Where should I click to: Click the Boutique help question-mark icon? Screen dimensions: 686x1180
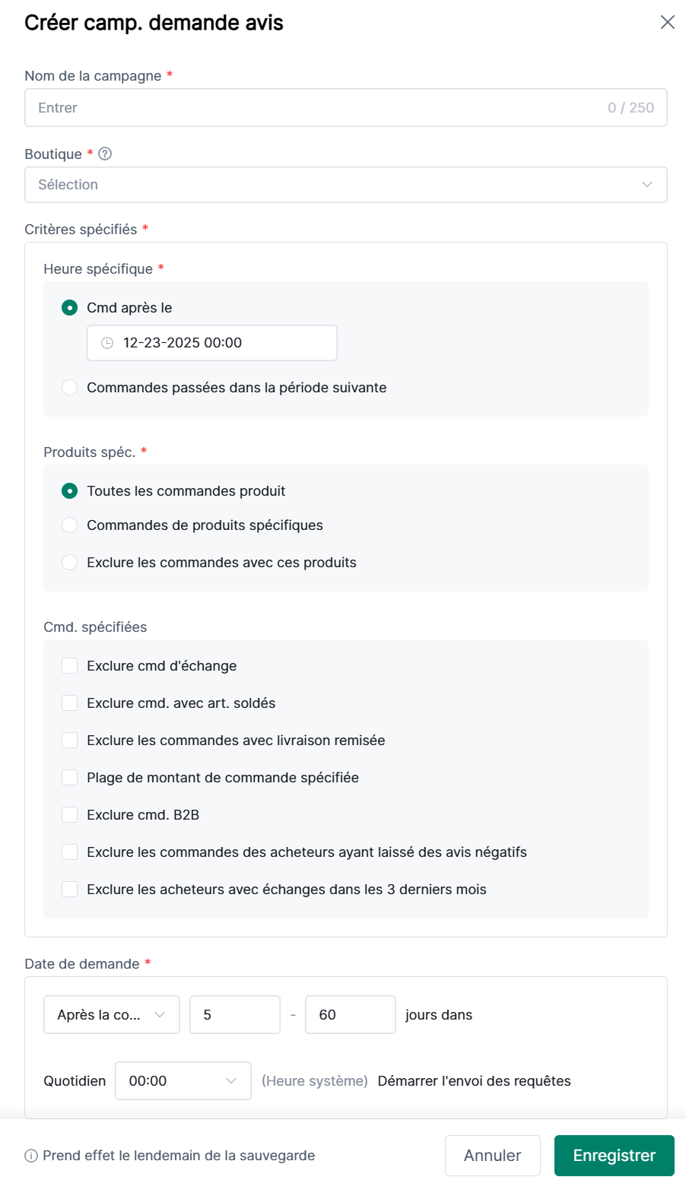[x=106, y=154]
